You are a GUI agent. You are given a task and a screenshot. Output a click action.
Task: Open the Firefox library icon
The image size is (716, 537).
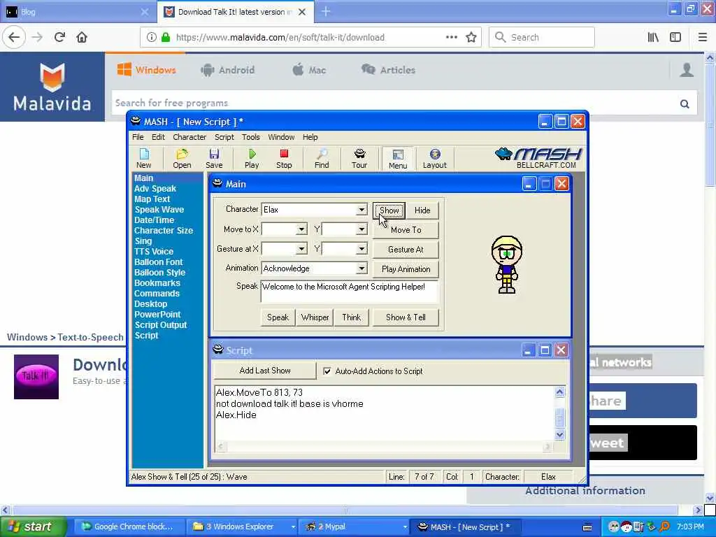tap(653, 38)
